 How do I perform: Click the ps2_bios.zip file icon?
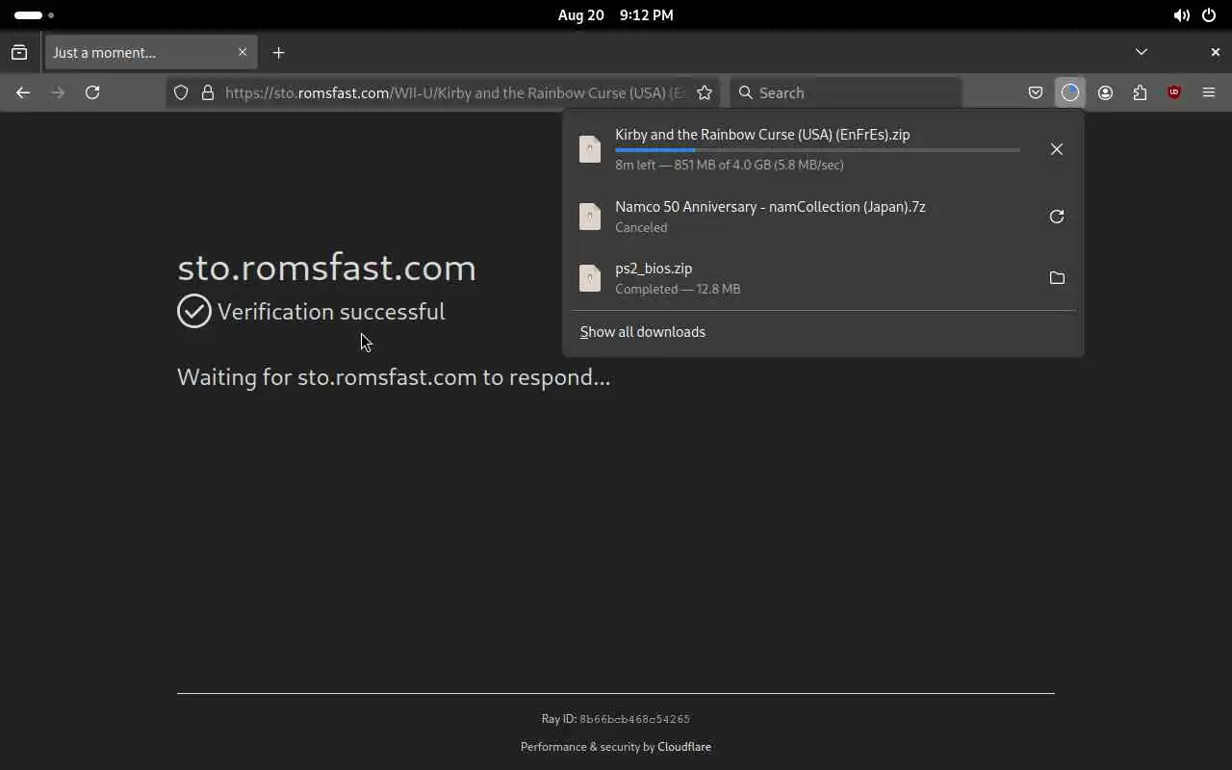tap(590, 277)
